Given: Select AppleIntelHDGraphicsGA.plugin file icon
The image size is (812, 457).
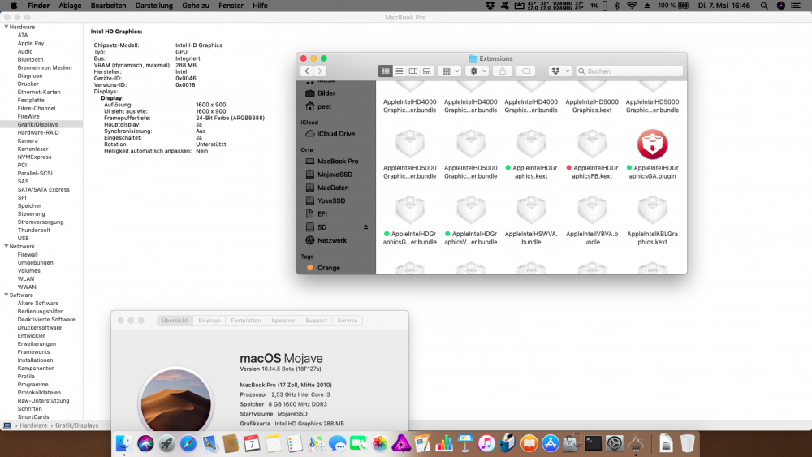Looking at the screenshot, I should pyautogui.click(x=652, y=144).
